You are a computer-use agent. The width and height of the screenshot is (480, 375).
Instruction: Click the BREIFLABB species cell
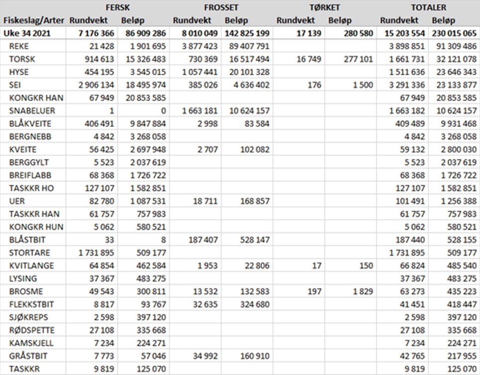(x=30, y=175)
